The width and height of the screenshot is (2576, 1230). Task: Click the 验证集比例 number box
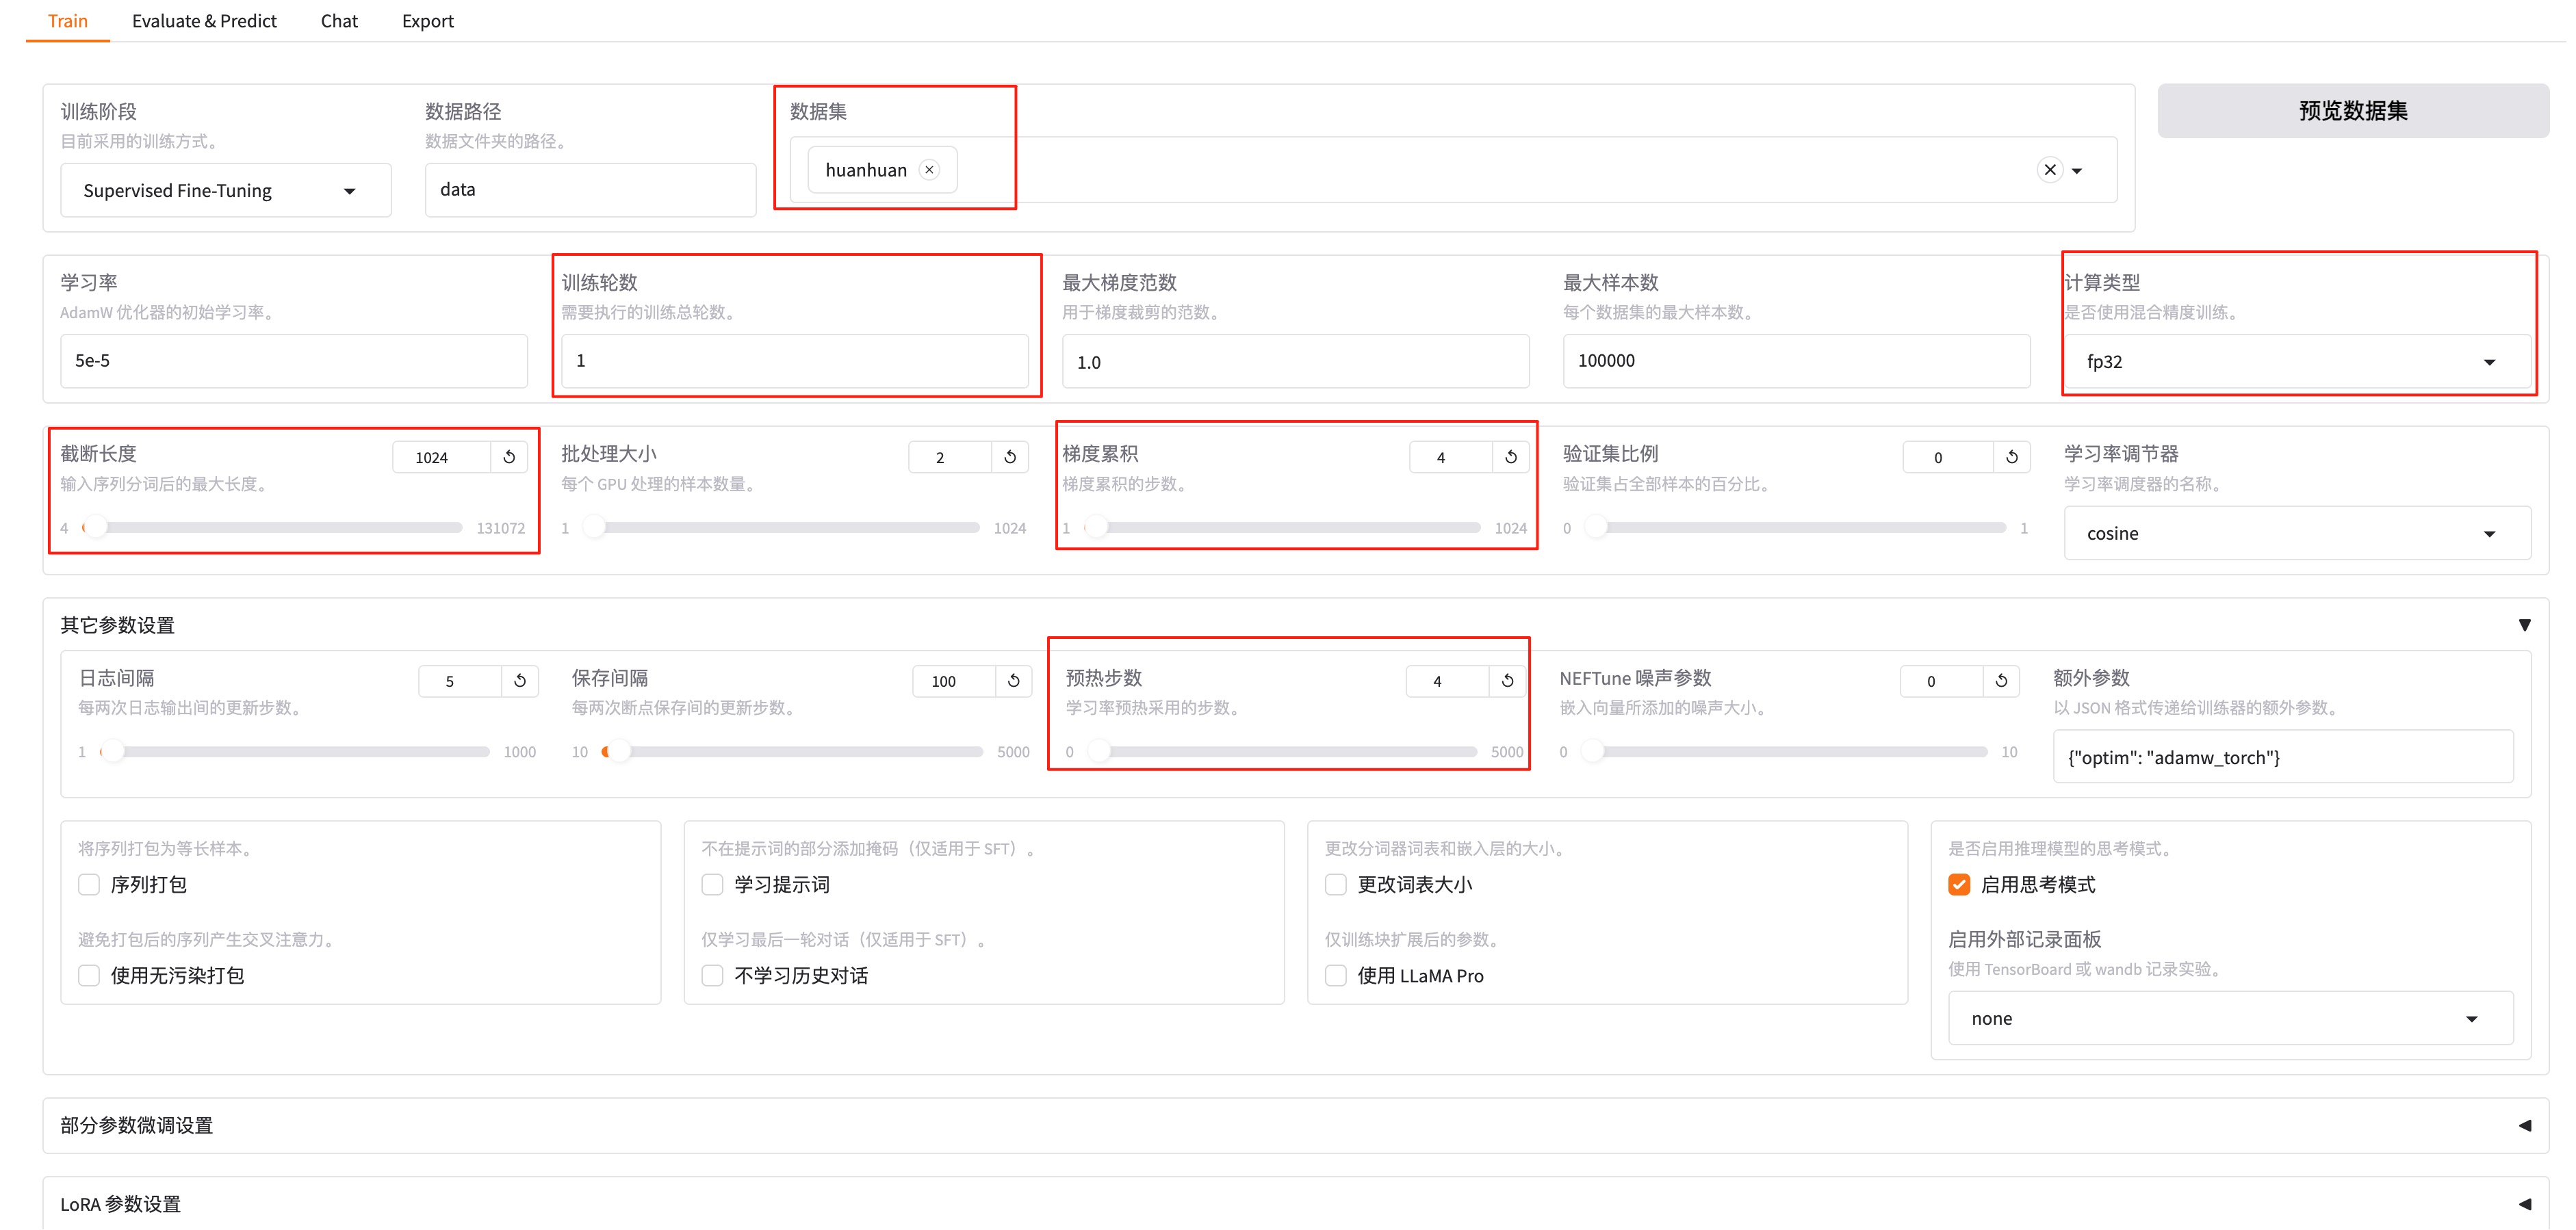1948,456
